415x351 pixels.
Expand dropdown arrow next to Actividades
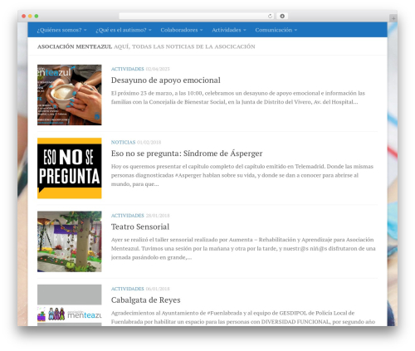[245, 30]
